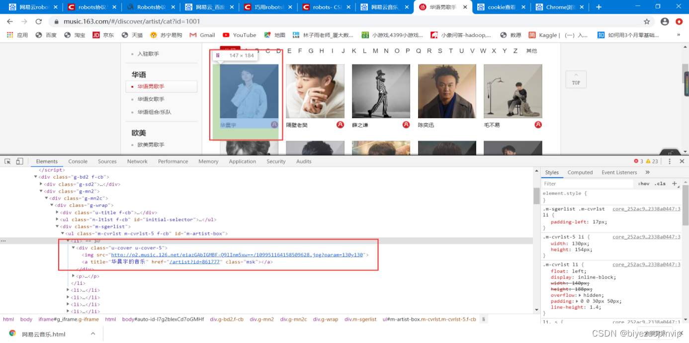Viewport: 689px width, 343px height.
Task: Switch to the Computed styles tab
Action: [580, 172]
